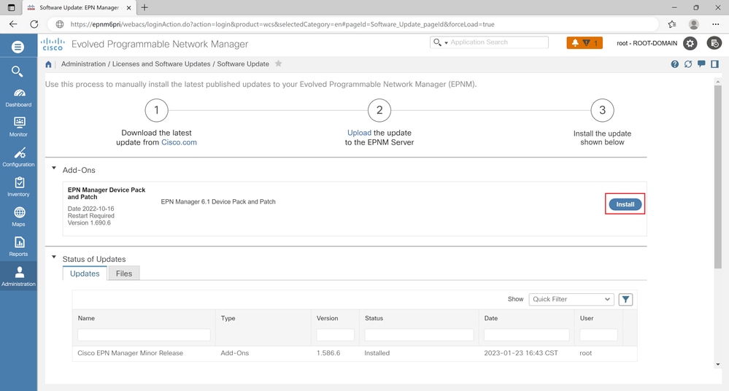
Task: Open the hamburger navigation menu
Action: click(x=18, y=47)
